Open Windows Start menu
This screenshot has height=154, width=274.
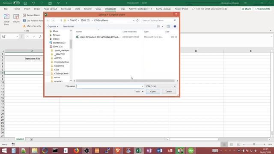[x=4, y=151]
